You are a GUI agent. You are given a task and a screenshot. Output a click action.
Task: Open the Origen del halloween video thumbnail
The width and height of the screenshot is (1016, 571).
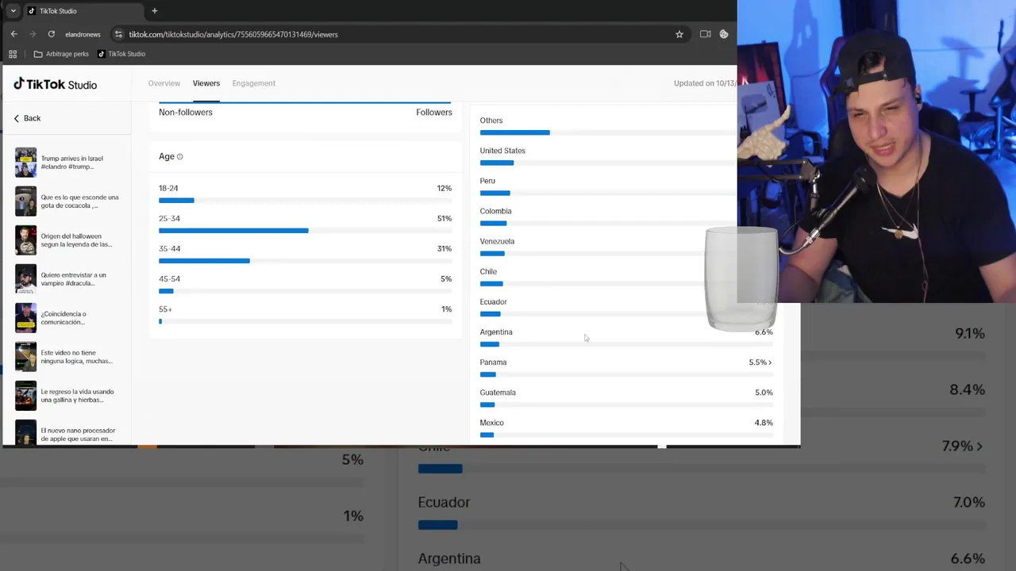25,240
